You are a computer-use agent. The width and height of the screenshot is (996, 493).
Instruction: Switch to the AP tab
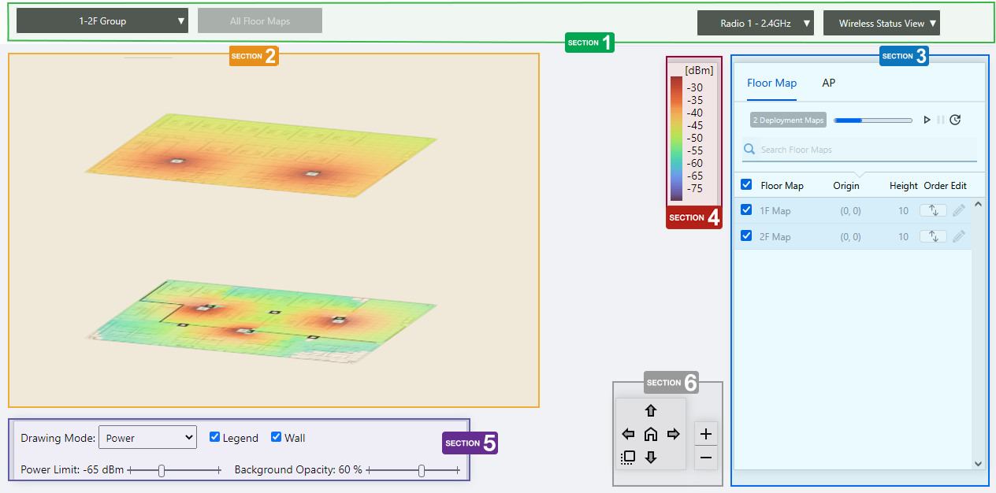pyautogui.click(x=828, y=83)
